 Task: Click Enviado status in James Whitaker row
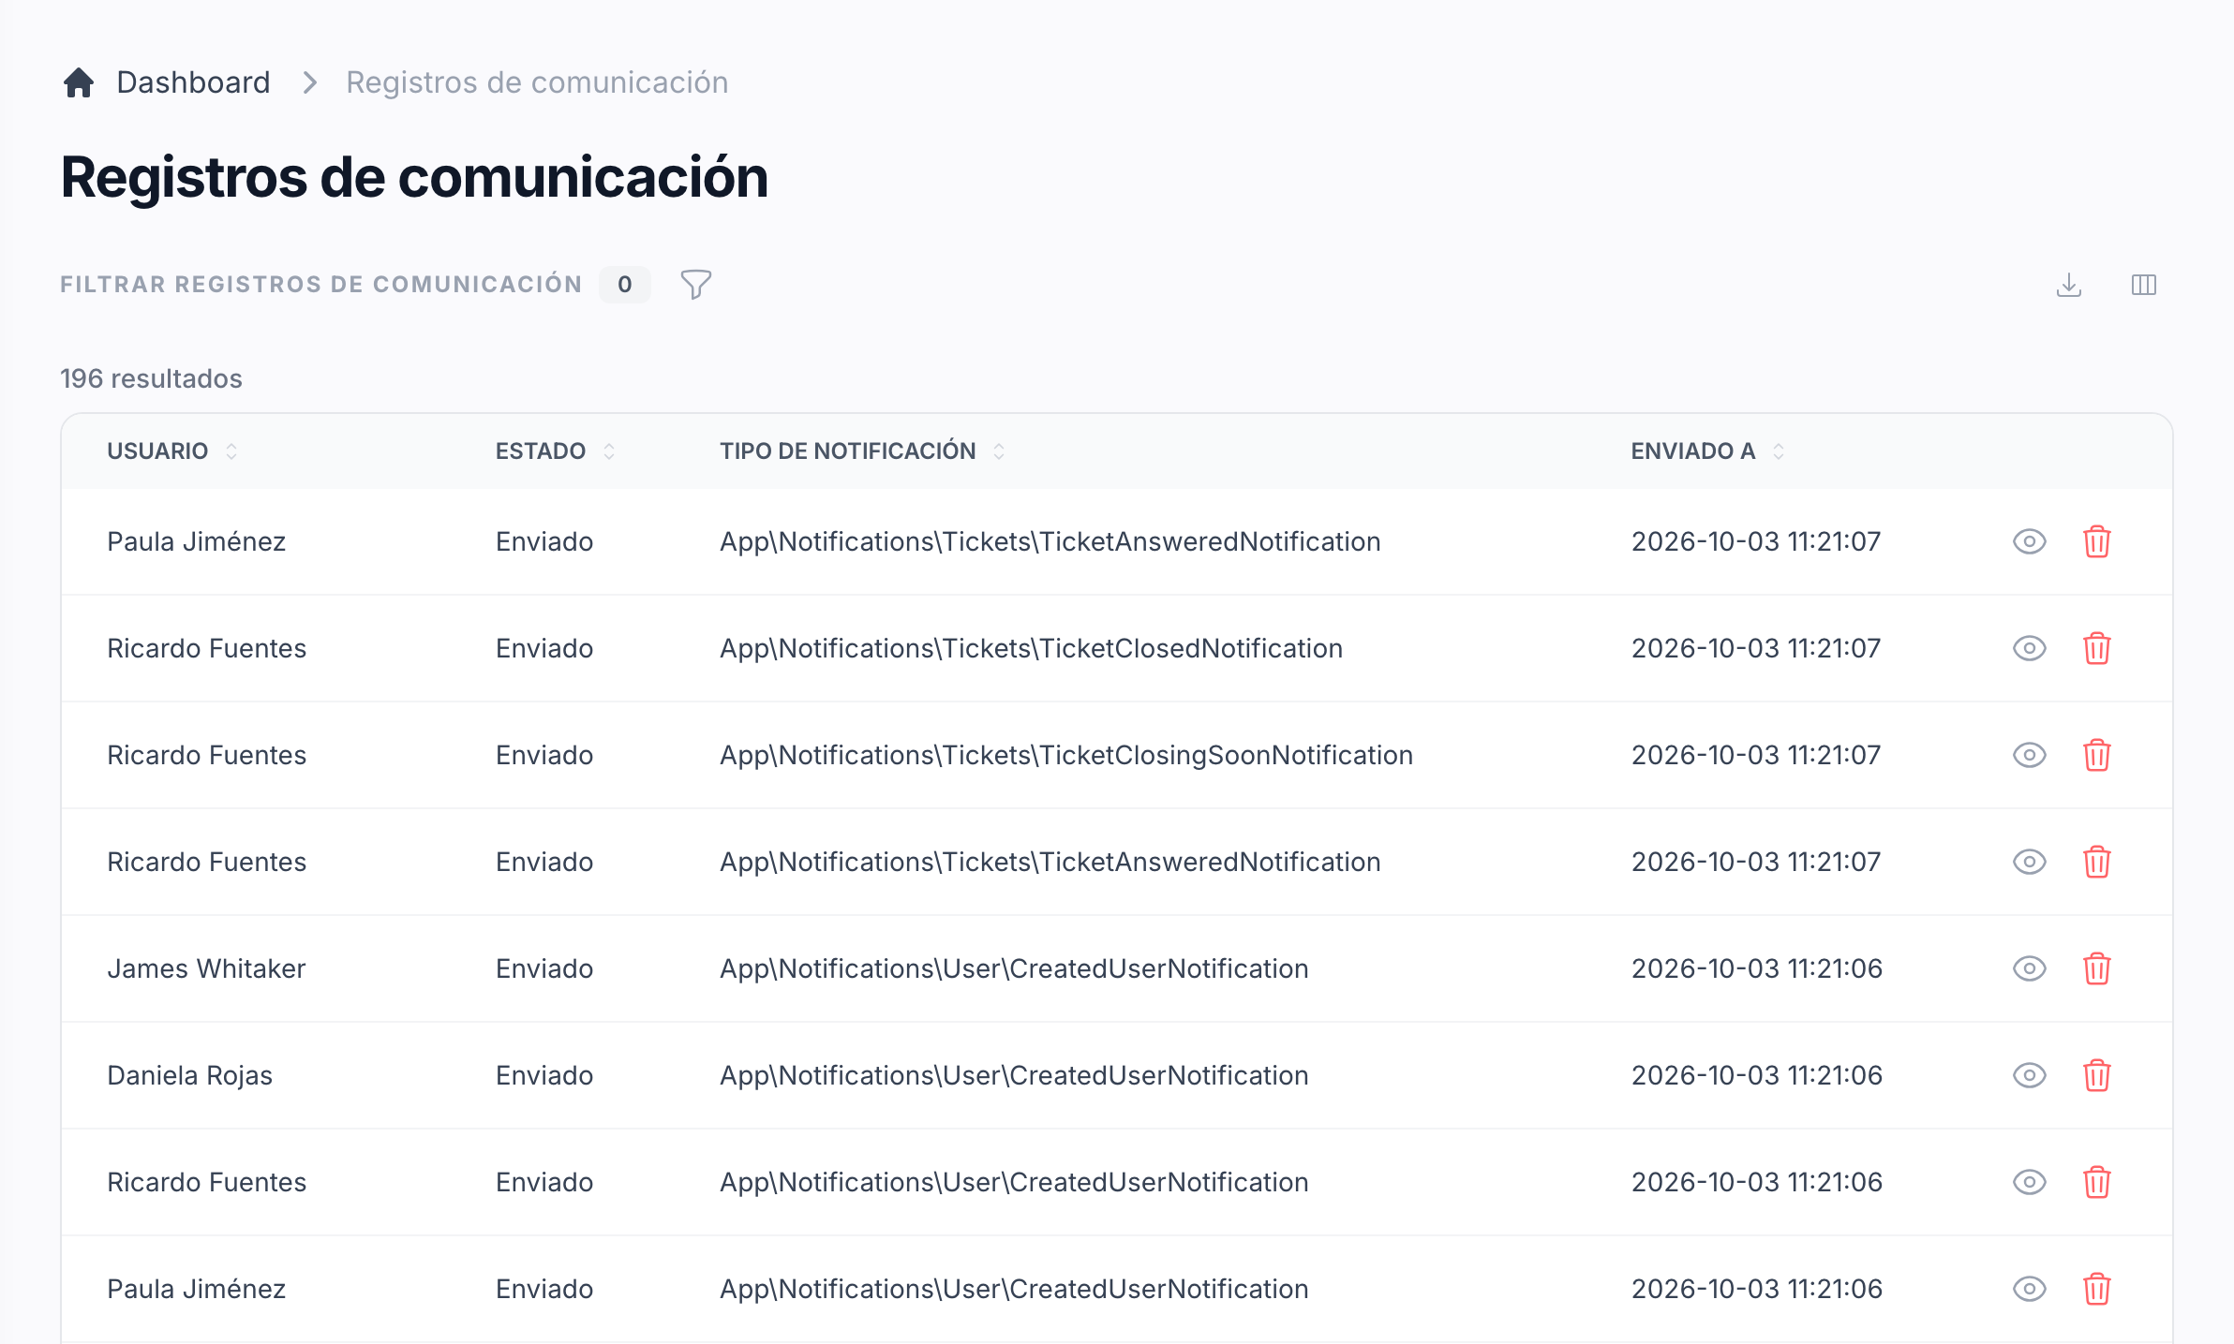click(x=544, y=968)
